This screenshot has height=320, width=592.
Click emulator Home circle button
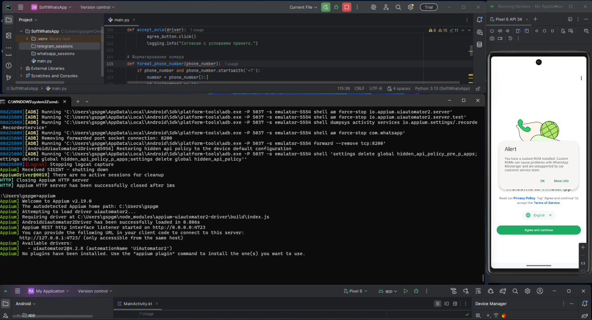[545, 31]
